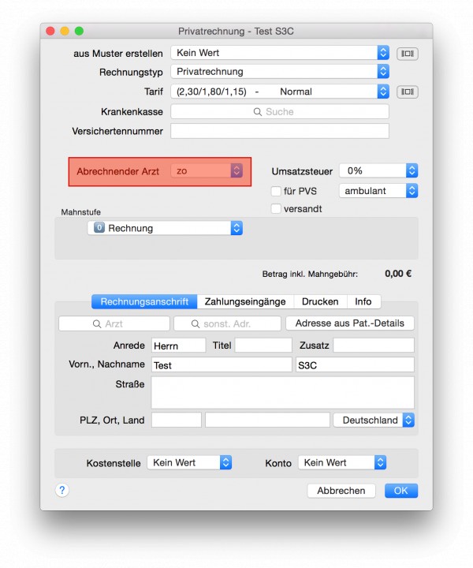Switch to the Drucken tab

[x=320, y=301]
